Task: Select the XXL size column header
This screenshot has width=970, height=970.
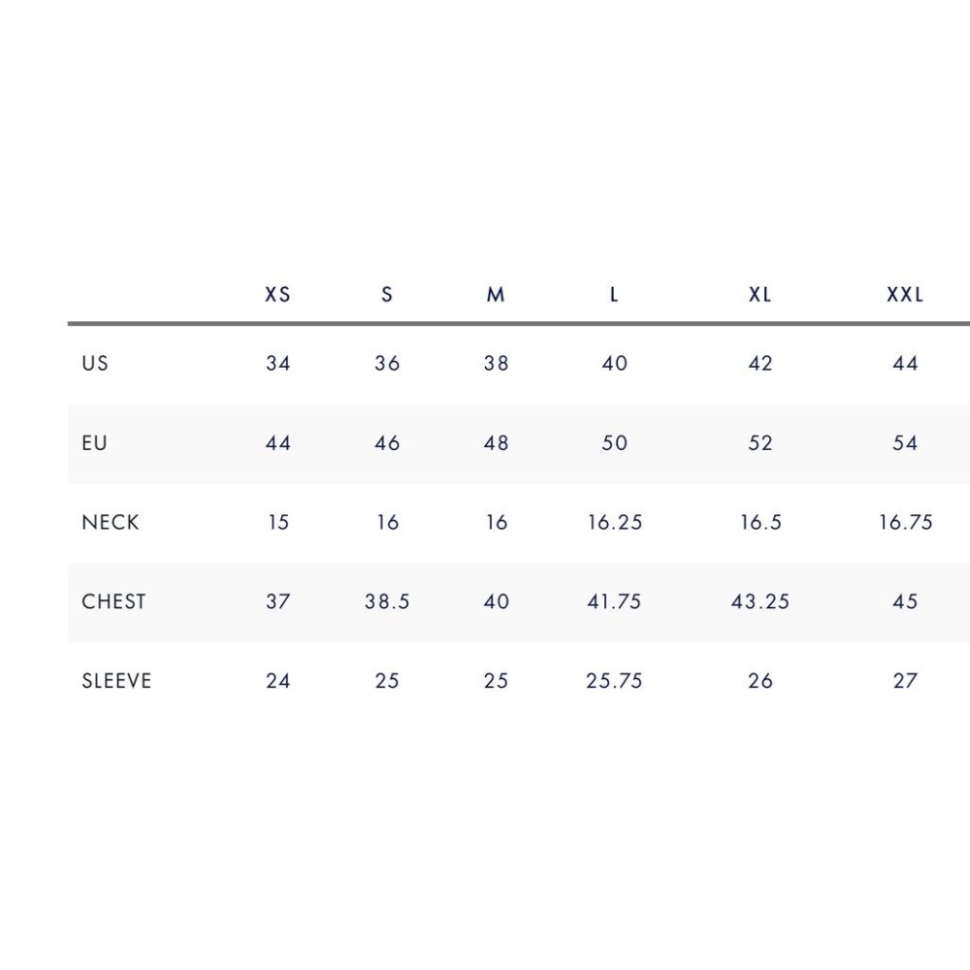Action: point(905,294)
